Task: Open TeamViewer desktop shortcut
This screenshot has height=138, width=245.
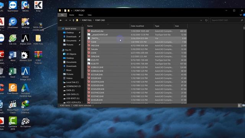Action: pyautogui.click(x=13, y=6)
